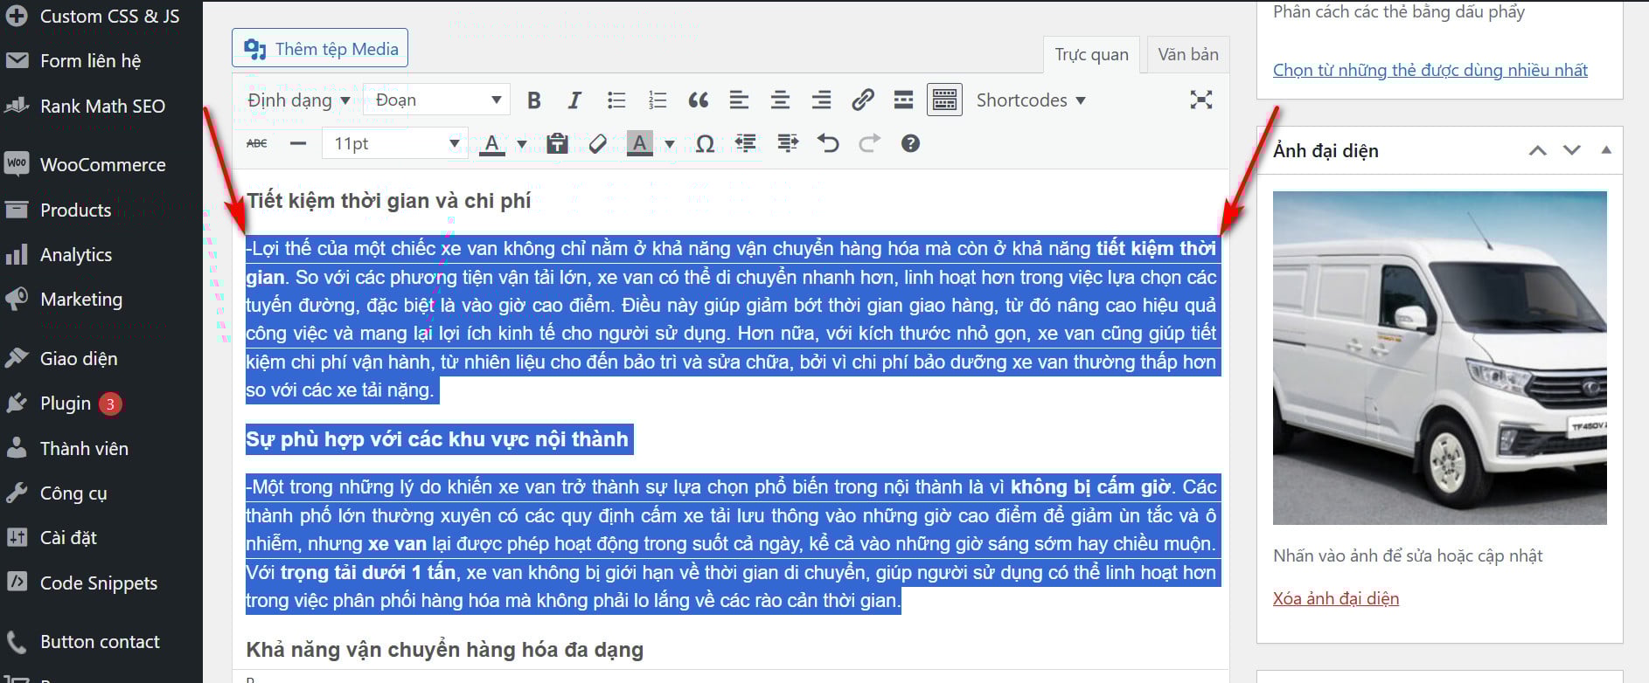Apply strikethrough formatting
The image size is (1649, 683).
point(257,143)
